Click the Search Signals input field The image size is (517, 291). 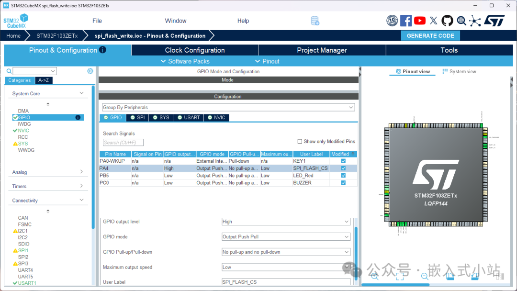123,142
